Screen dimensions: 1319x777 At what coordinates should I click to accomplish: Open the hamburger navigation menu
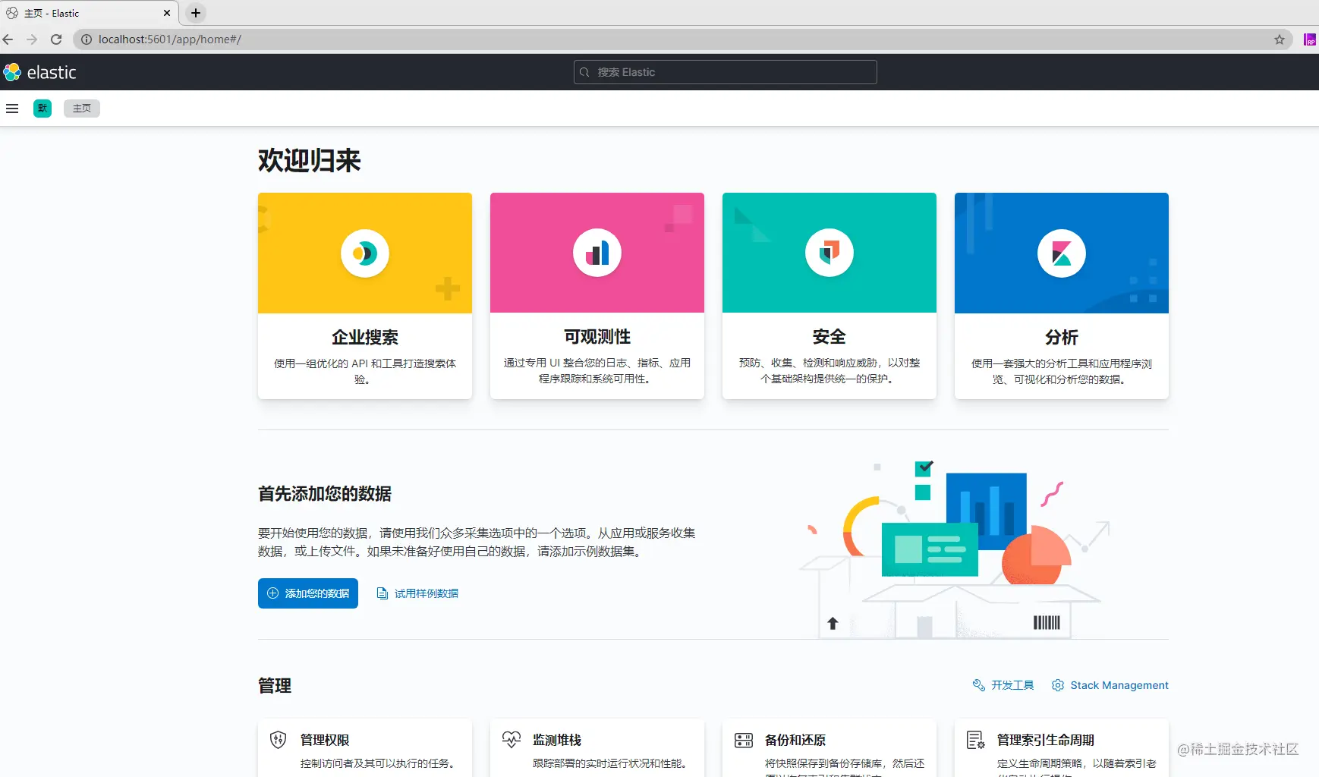pyautogui.click(x=12, y=109)
